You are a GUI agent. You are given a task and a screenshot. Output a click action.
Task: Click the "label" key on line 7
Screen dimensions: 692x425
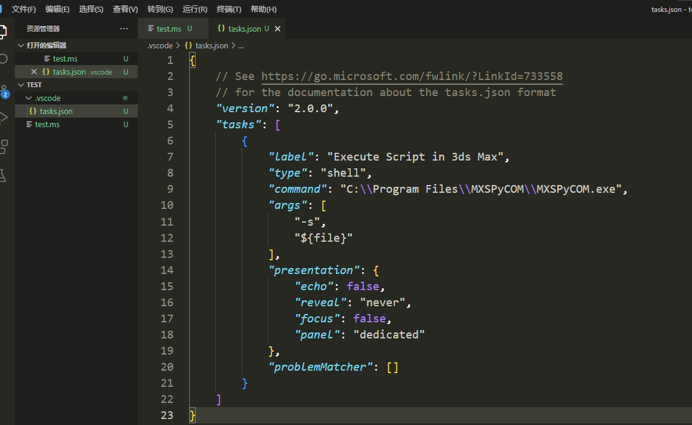tap(291, 157)
